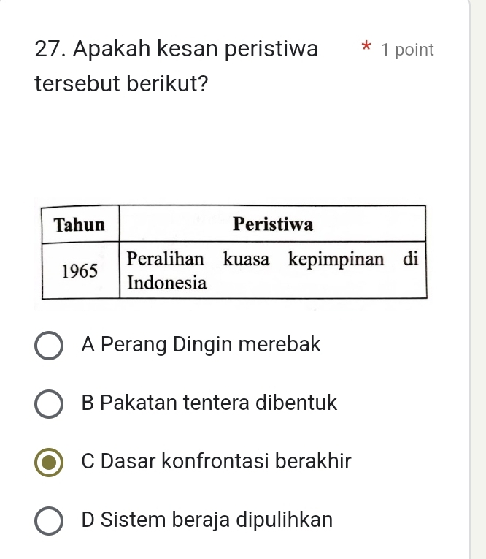Select radio button for option D
486x559 pixels.
[x=50, y=522]
